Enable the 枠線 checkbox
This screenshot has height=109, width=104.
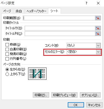tap(7, 45)
